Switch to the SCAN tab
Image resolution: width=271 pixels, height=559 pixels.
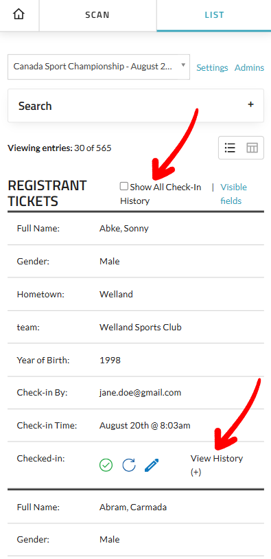point(97,15)
